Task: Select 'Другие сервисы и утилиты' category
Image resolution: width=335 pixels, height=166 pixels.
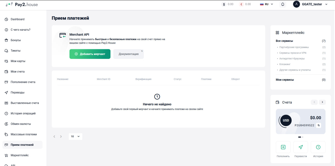Action: coord(295,70)
